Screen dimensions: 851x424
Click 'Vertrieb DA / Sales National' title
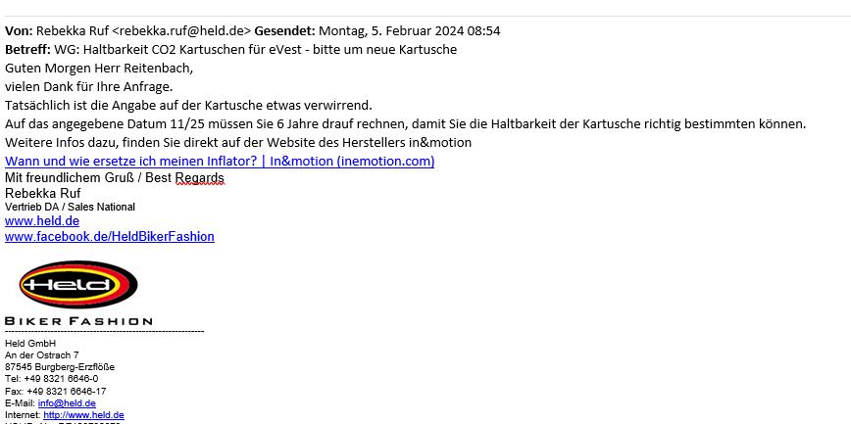[x=70, y=208]
